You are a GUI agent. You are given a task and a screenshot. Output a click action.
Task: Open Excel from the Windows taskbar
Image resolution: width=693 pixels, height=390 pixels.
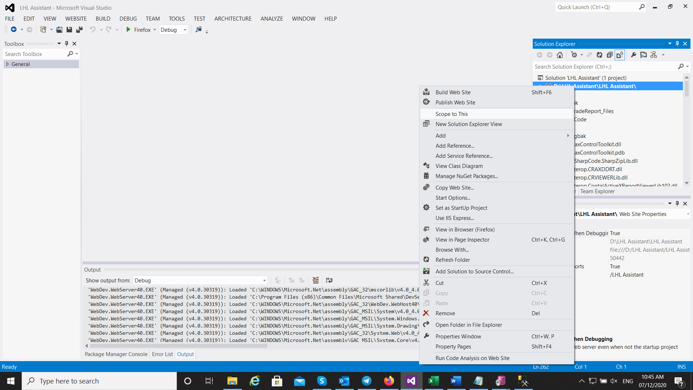pos(433,381)
